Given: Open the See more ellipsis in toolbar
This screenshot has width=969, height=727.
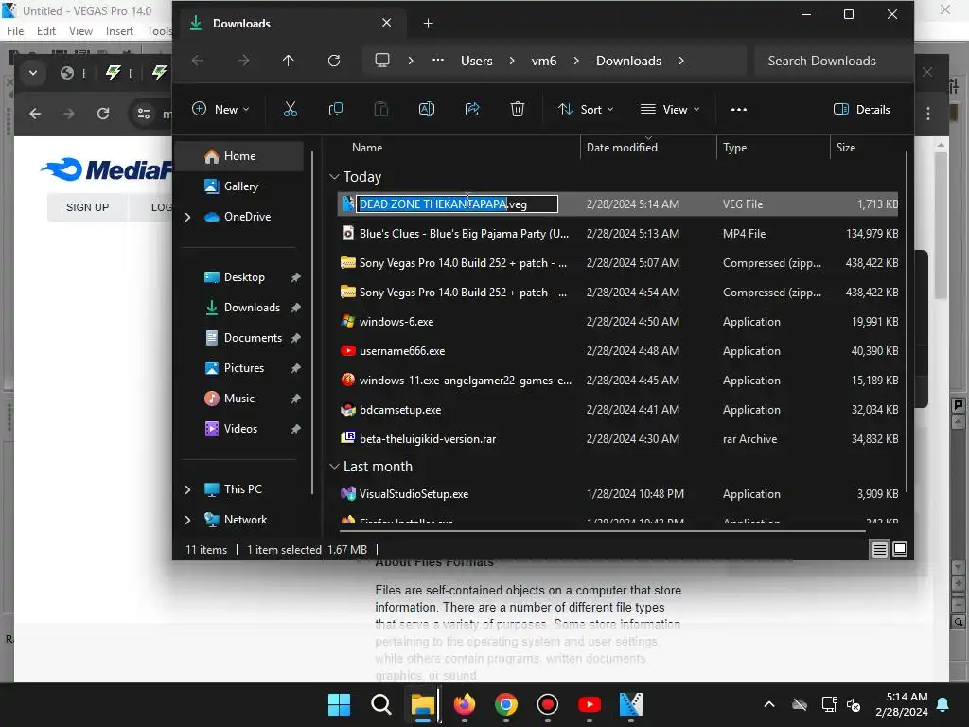Looking at the screenshot, I should [738, 110].
